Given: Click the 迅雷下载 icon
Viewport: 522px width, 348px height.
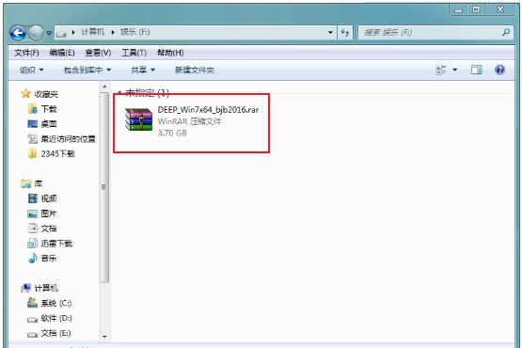Looking at the screenshot, I should tap(32, 243).
